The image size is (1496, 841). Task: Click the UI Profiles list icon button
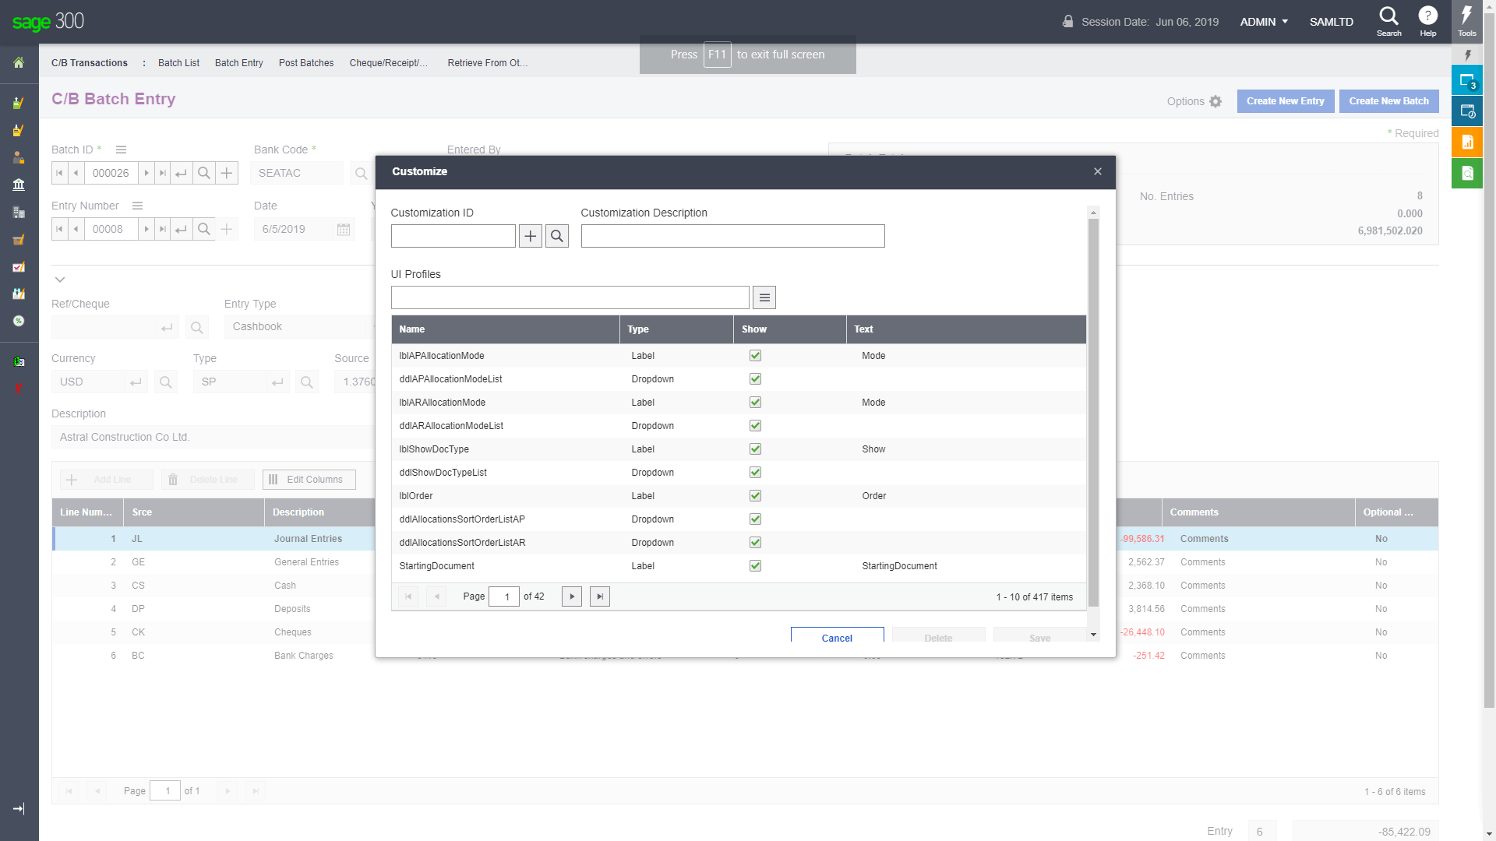point(764,297)
